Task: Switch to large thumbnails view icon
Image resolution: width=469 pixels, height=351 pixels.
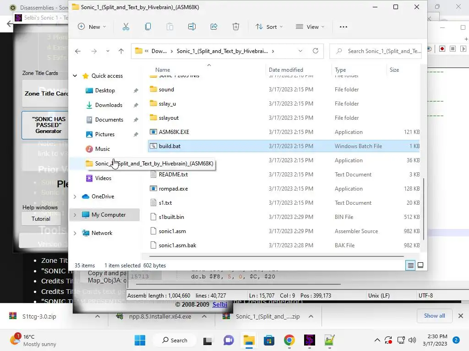Action: tap(420, 265)
